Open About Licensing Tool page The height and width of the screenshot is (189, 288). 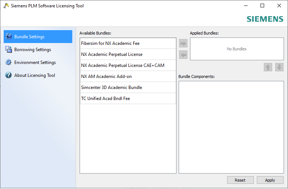pos(34,75)
